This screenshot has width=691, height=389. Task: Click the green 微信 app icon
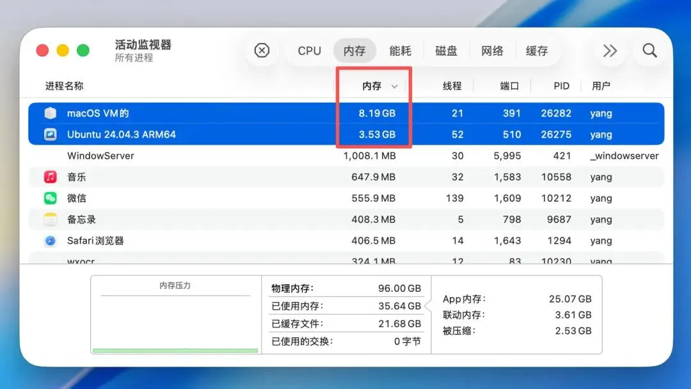[x=51, y=198]
